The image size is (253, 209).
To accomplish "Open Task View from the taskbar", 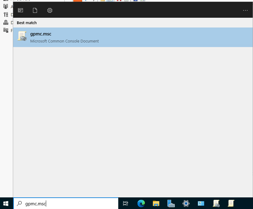I will tap(126, 204).
